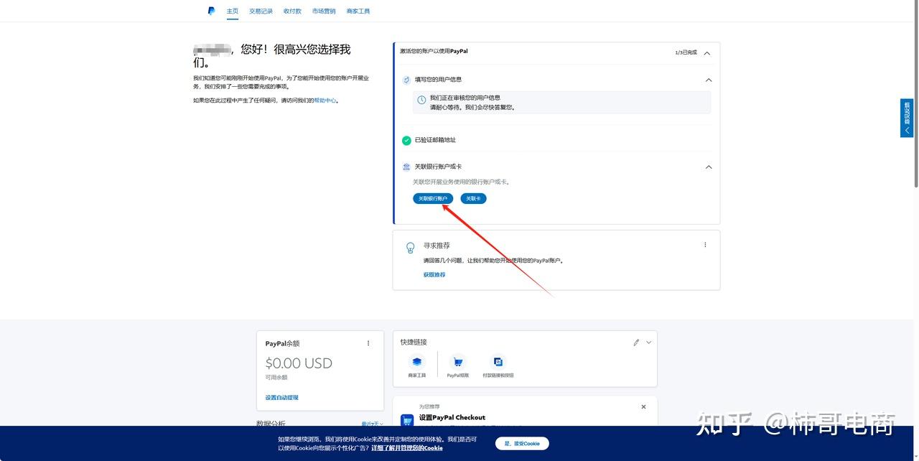Collapse the 关联银行账户或卡 section
Image resolution: width=919 pixels, height=461 pixels.
709,167
